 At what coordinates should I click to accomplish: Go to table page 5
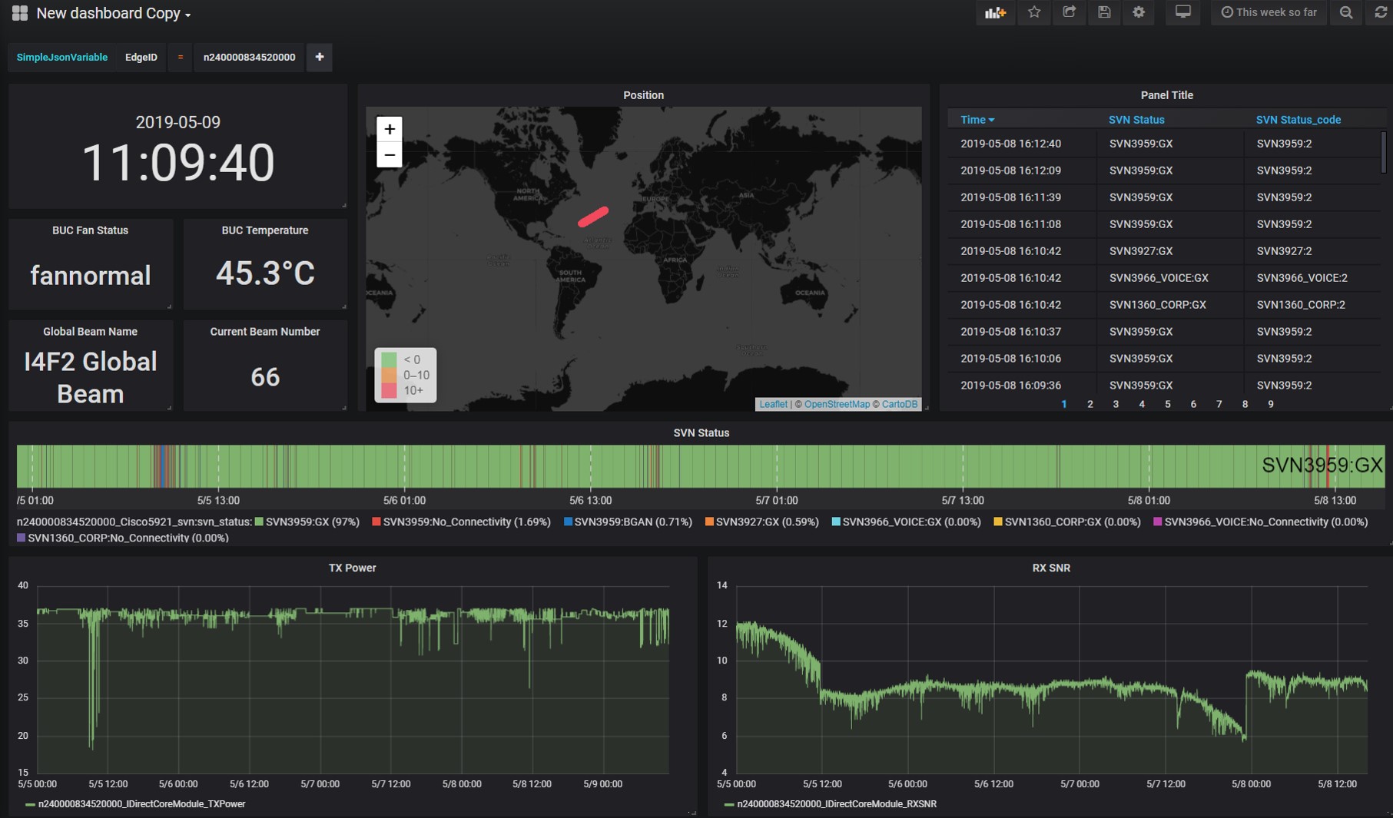[x=1168, y=404]
